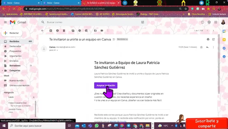Snooze the email with the clock icon
The width and height of the screenshot is (228, 129).
click(x=80, y=31)
